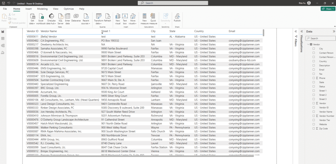Viewport: 336px width, 164px height.
Task: Add a Text box from ribbon
Action: coord(125,16)
